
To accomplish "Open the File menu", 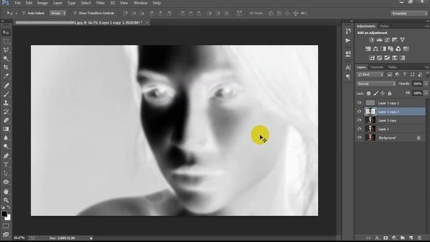I will pyautogui.click(x=17, y=3).
